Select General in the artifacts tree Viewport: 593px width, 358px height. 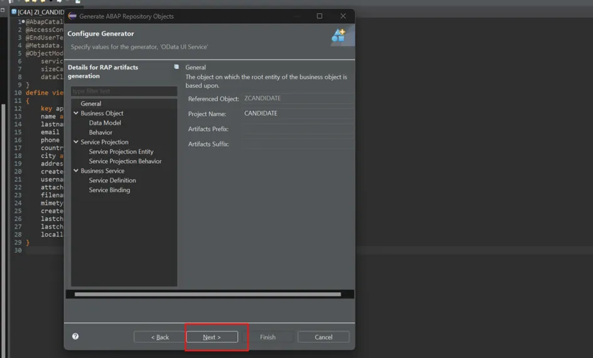point(91,104)
